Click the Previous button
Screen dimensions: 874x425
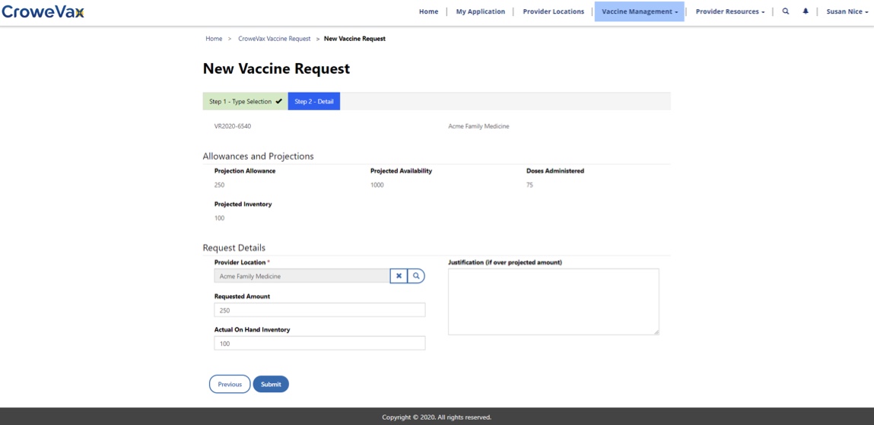point(230,384)
